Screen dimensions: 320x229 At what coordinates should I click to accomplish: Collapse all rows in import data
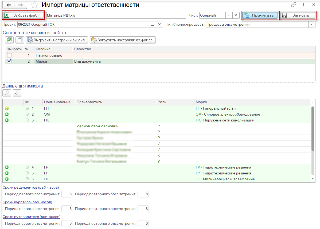click(7, 93)
